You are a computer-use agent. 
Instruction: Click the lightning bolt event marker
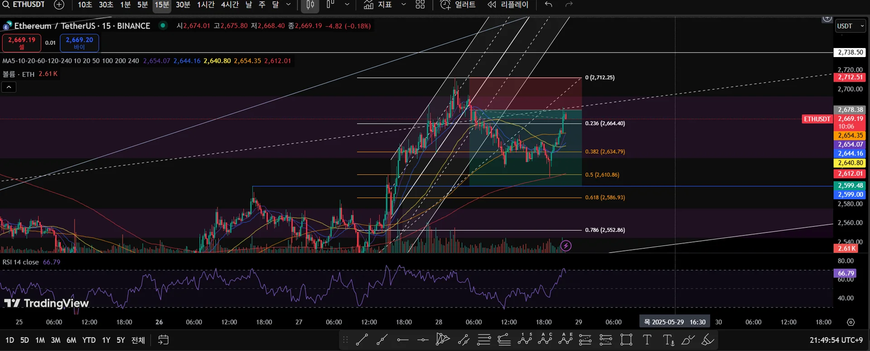[565, 246]
